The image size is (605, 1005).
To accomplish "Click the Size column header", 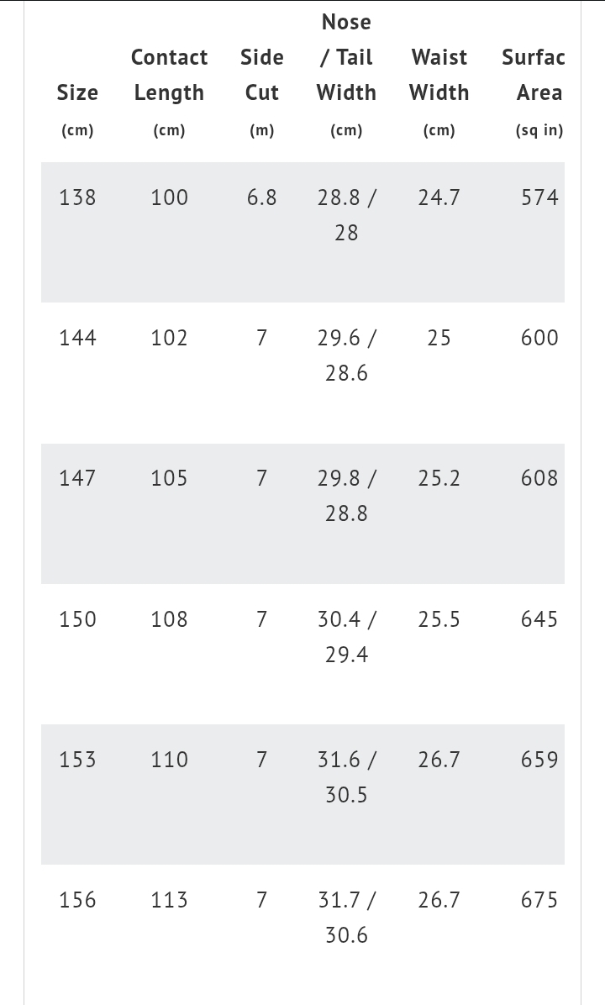I will [77, 92].
